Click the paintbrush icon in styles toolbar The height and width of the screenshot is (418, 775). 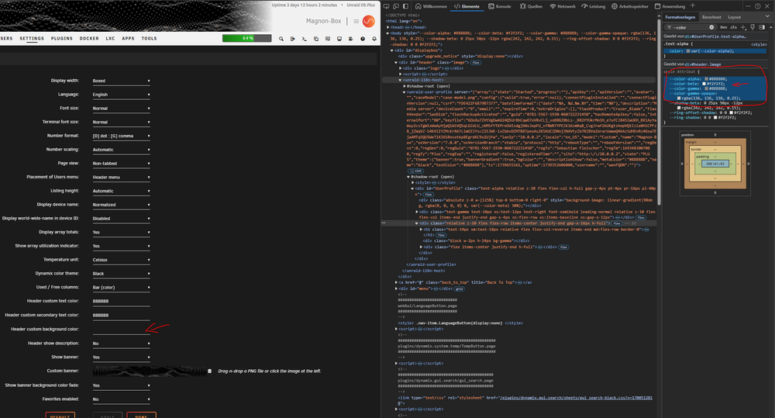753,27
